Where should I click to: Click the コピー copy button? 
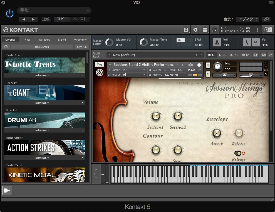point(62,19)
